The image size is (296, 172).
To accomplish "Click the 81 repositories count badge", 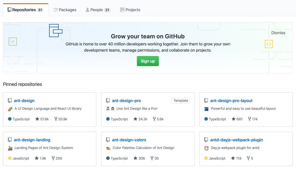I will [40, 10].
